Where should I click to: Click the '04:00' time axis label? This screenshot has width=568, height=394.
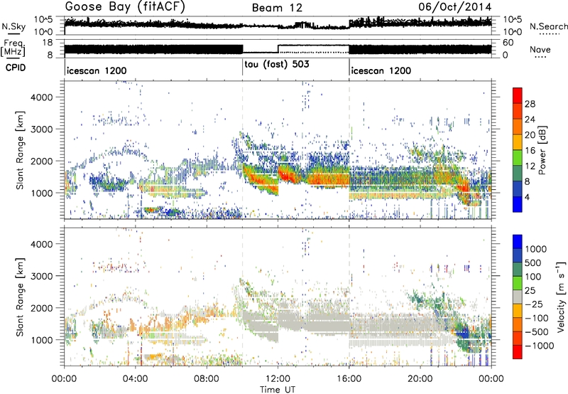pyautogui.click(x=135, y=379)
